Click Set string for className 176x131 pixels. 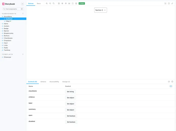[70, 92]
